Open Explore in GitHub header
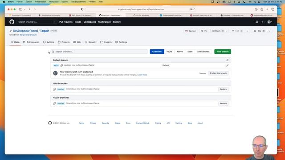This screenshot has height=160, width=285. (x=117, y=22)
